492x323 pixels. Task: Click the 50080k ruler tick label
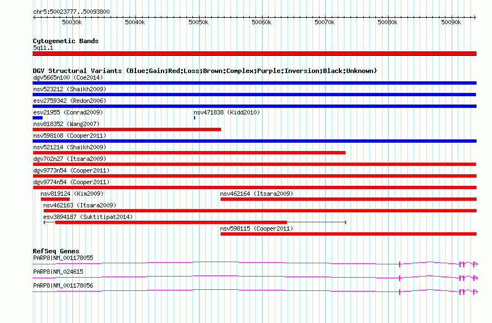click(388, 22)
